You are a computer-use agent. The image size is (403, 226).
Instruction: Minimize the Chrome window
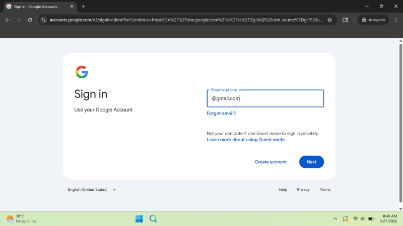pyautogui.click(x=367, y=7)
